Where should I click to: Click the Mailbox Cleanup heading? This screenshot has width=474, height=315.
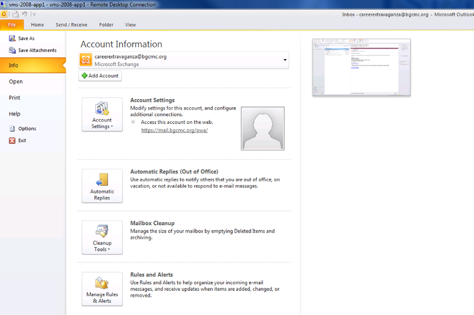click(x=152, y=223)
